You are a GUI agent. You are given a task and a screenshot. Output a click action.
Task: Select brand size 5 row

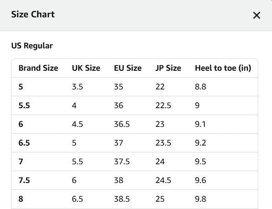coord(135,87)
